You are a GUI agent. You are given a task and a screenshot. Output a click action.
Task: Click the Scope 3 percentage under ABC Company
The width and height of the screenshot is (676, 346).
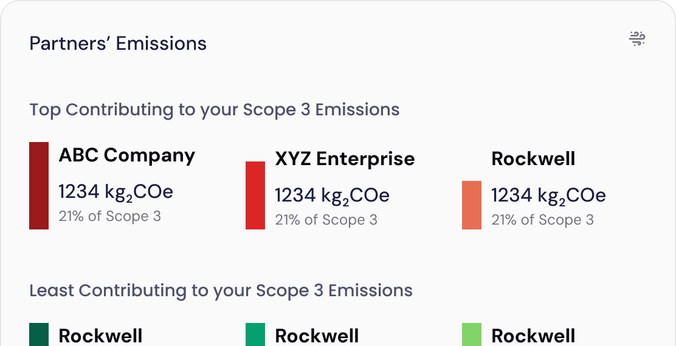[x=109, y=216]
